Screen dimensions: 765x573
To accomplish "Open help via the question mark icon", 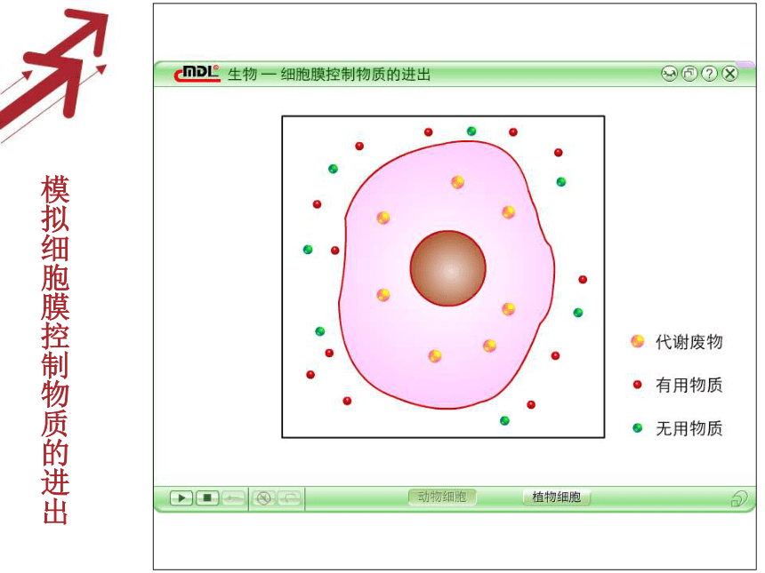I will coord(709,74).
